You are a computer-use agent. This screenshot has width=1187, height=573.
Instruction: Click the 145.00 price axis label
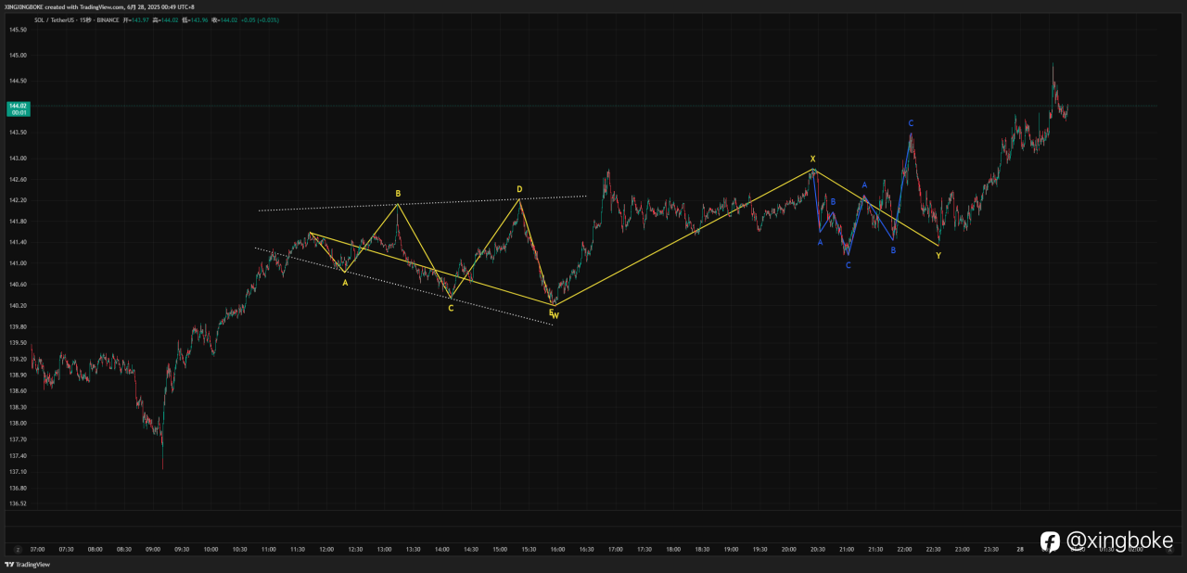(x=18, y=56)
